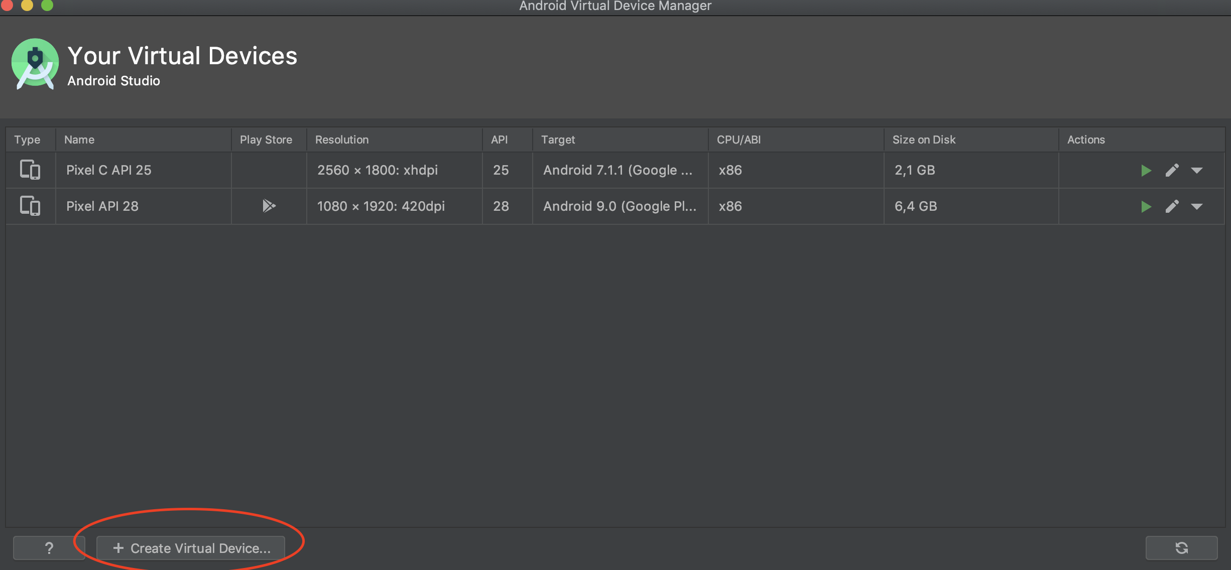Viewport: 1231px width, 570px height.
Task: Open more actions dropdown for Pixel C API 25
Action: pyautogui.click(x=1197, y=171)
